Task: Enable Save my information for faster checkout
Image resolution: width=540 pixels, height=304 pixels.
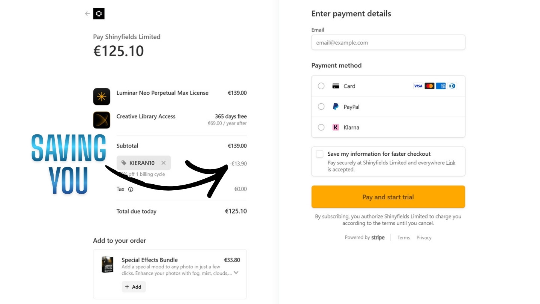Action: point(319,154)
